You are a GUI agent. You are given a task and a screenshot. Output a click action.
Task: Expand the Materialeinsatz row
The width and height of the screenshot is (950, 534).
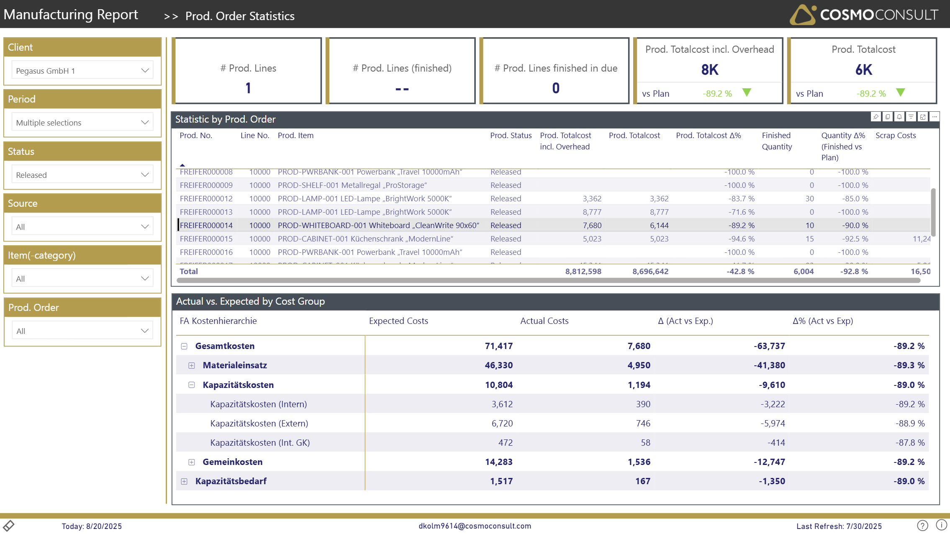coord(192,365)
